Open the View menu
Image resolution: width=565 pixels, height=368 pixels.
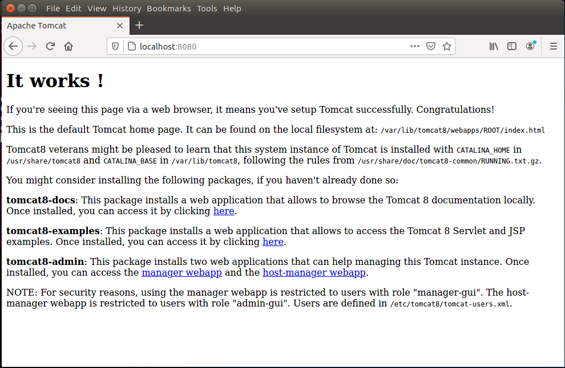click(97, 9)
